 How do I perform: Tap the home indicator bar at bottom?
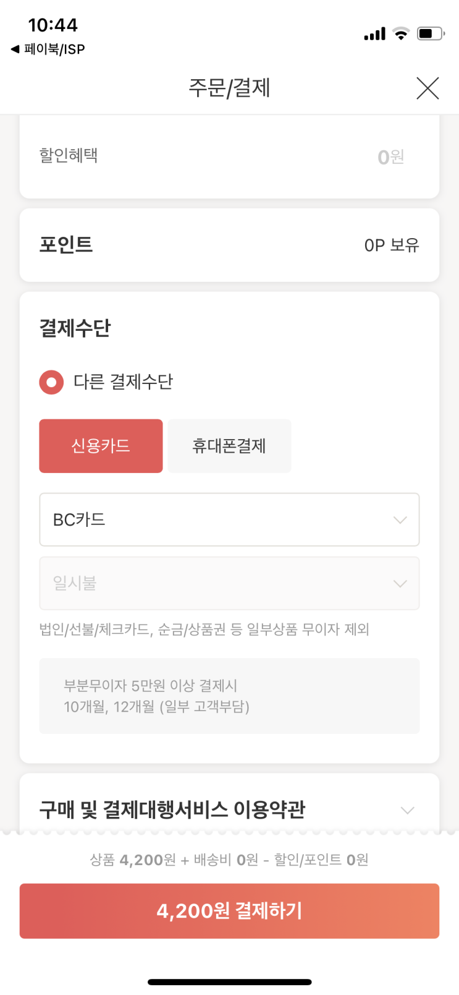(x=229, y=982)
